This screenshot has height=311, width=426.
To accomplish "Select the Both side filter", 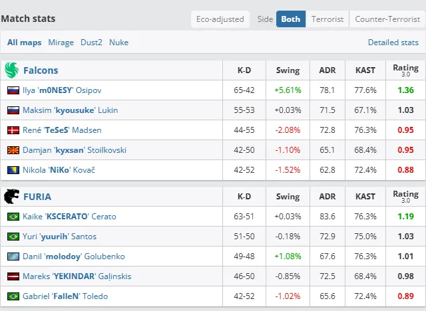I will pyautogui.click(x=291, y=19).
